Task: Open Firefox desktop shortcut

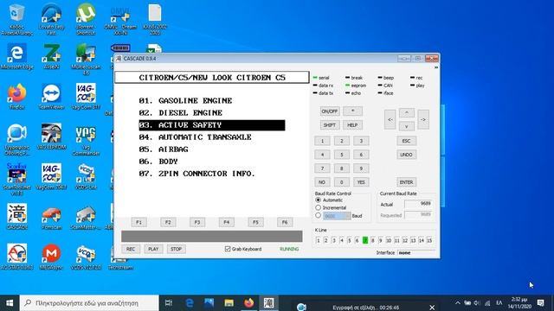Action: tap(16, 96)
